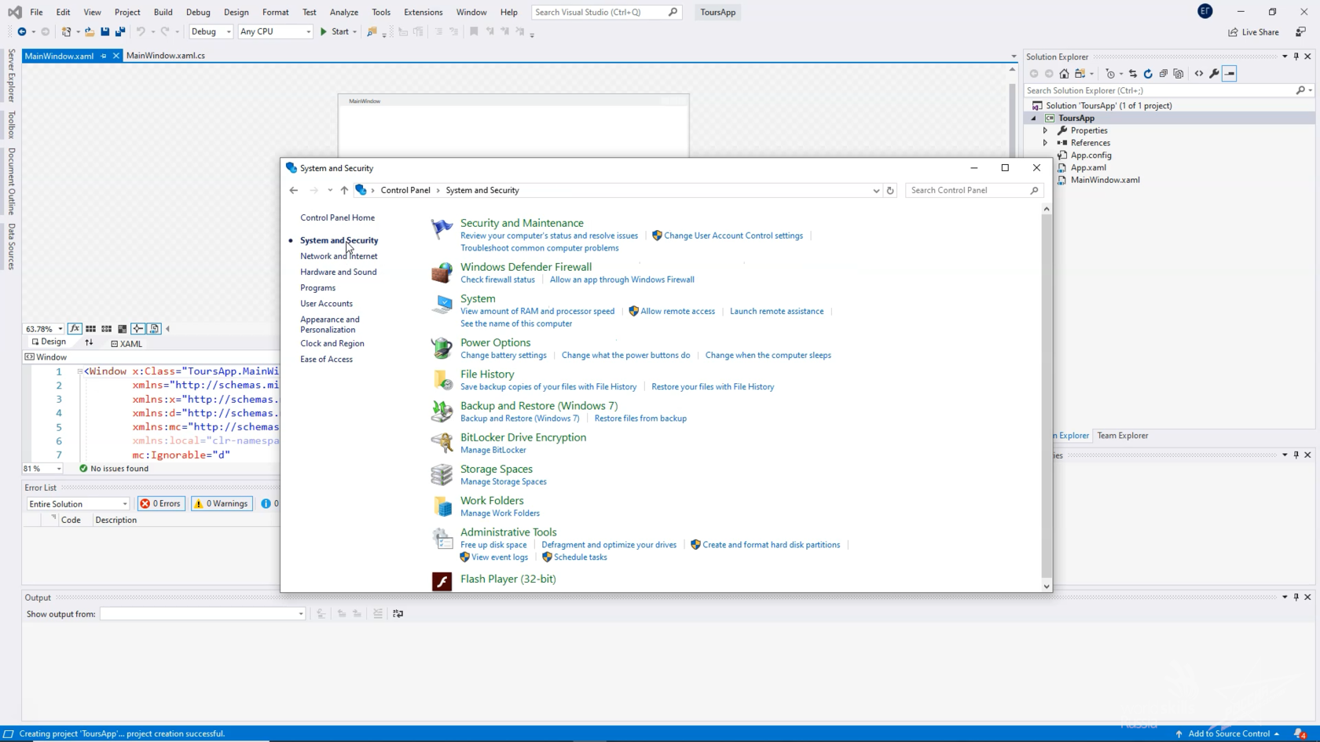Image resolution: width=1320 pixels, height=742 pixels.
Task: Go up one level in Control Panel
Action: [344, 190]
